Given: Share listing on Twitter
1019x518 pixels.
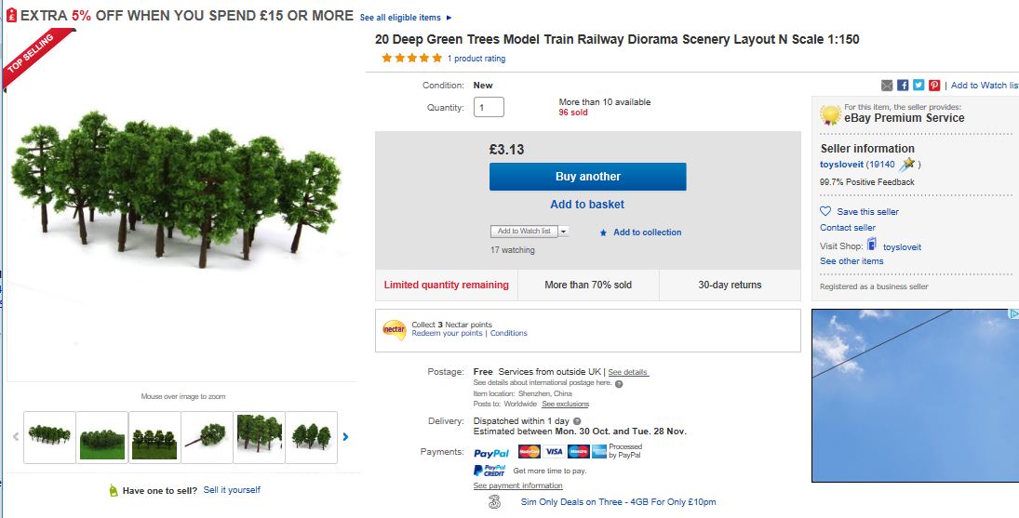Looking at the screenshot, I should [x=918, y=86].
